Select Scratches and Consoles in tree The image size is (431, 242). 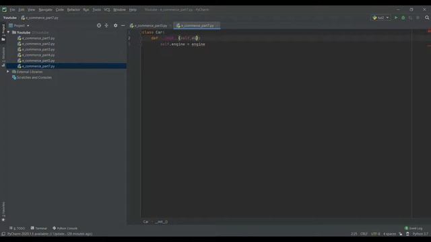point(32,77)
